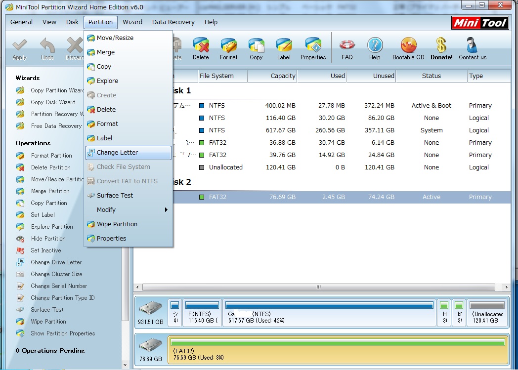The width and height of the screenshot is (518, 370).
Task: Click the Label toolbar icon
Action: pos(284,48)
